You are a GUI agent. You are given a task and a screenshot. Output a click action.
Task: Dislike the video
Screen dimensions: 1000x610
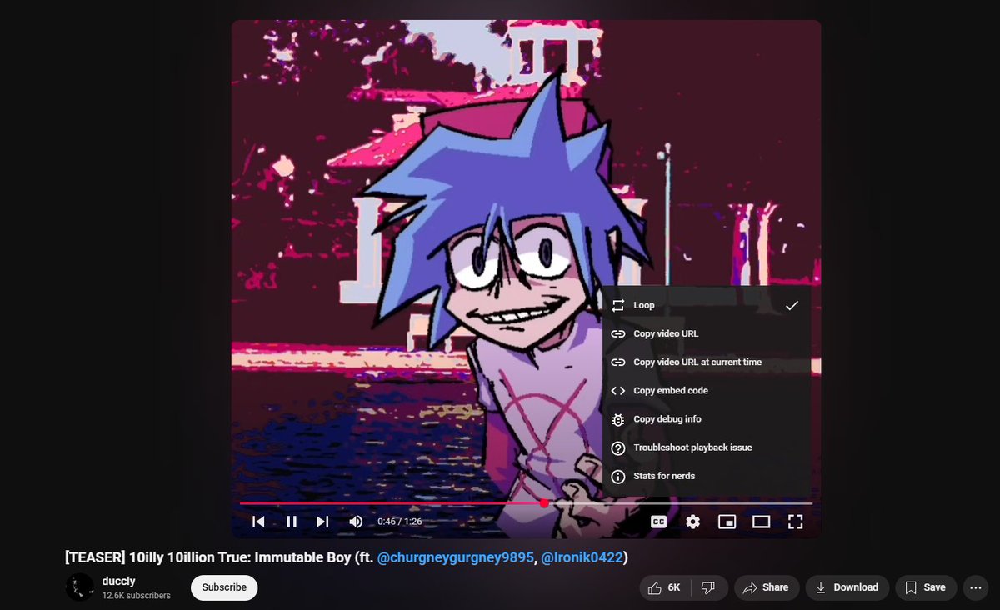click(x=709, y=587)
